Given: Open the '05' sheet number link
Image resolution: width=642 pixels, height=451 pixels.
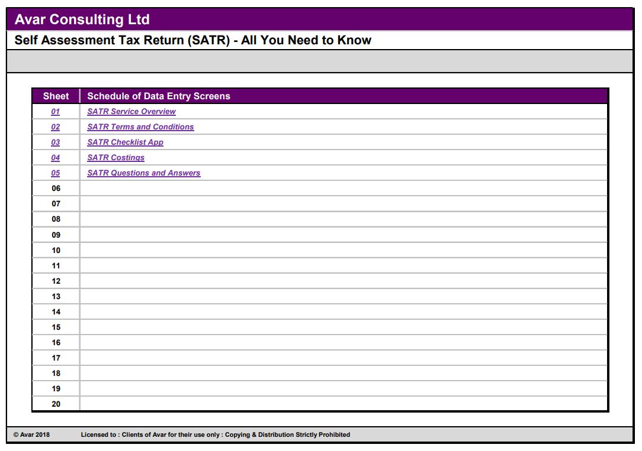Looking at the screenshot, I should [x=55, y=173].
